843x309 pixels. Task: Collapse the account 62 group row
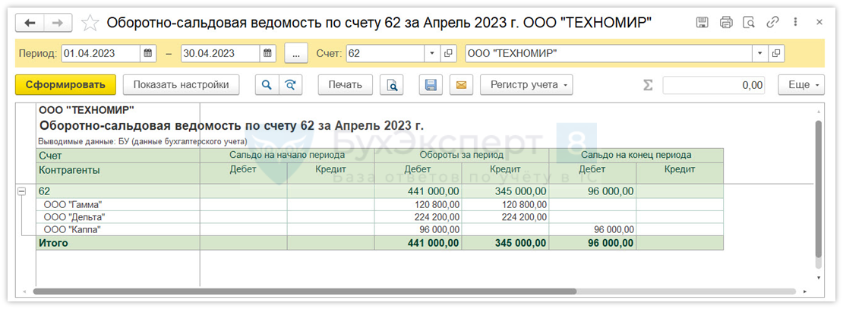pyautogui.click(x=21, y=191)
